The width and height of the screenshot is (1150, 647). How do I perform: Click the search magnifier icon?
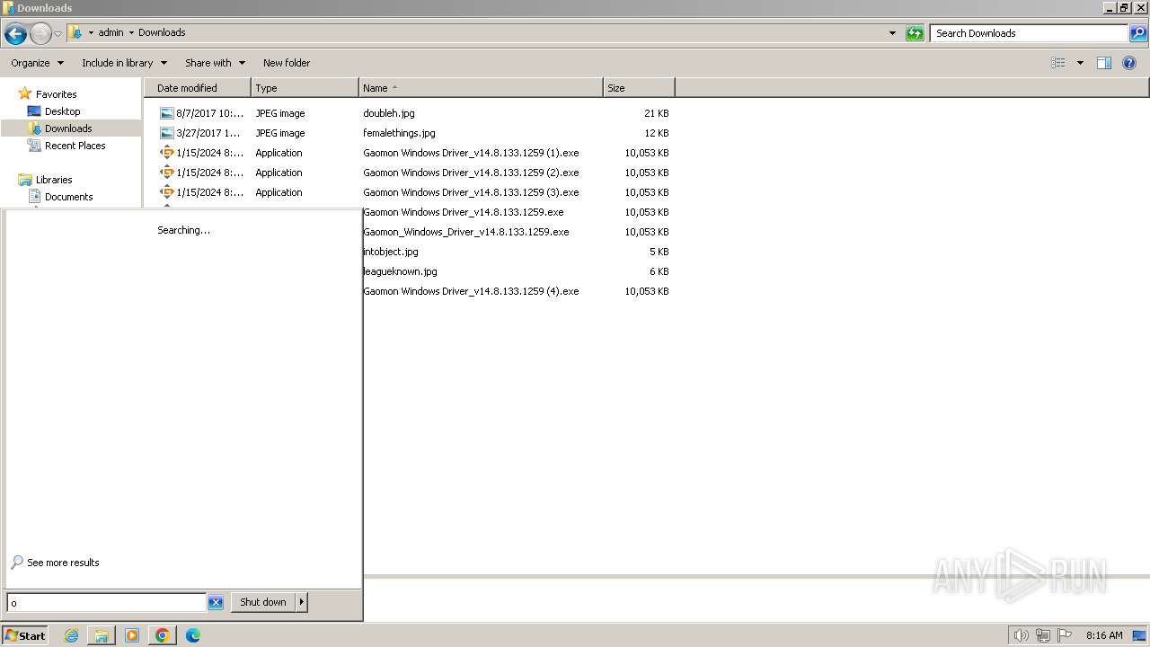(x=1137, y=33)
